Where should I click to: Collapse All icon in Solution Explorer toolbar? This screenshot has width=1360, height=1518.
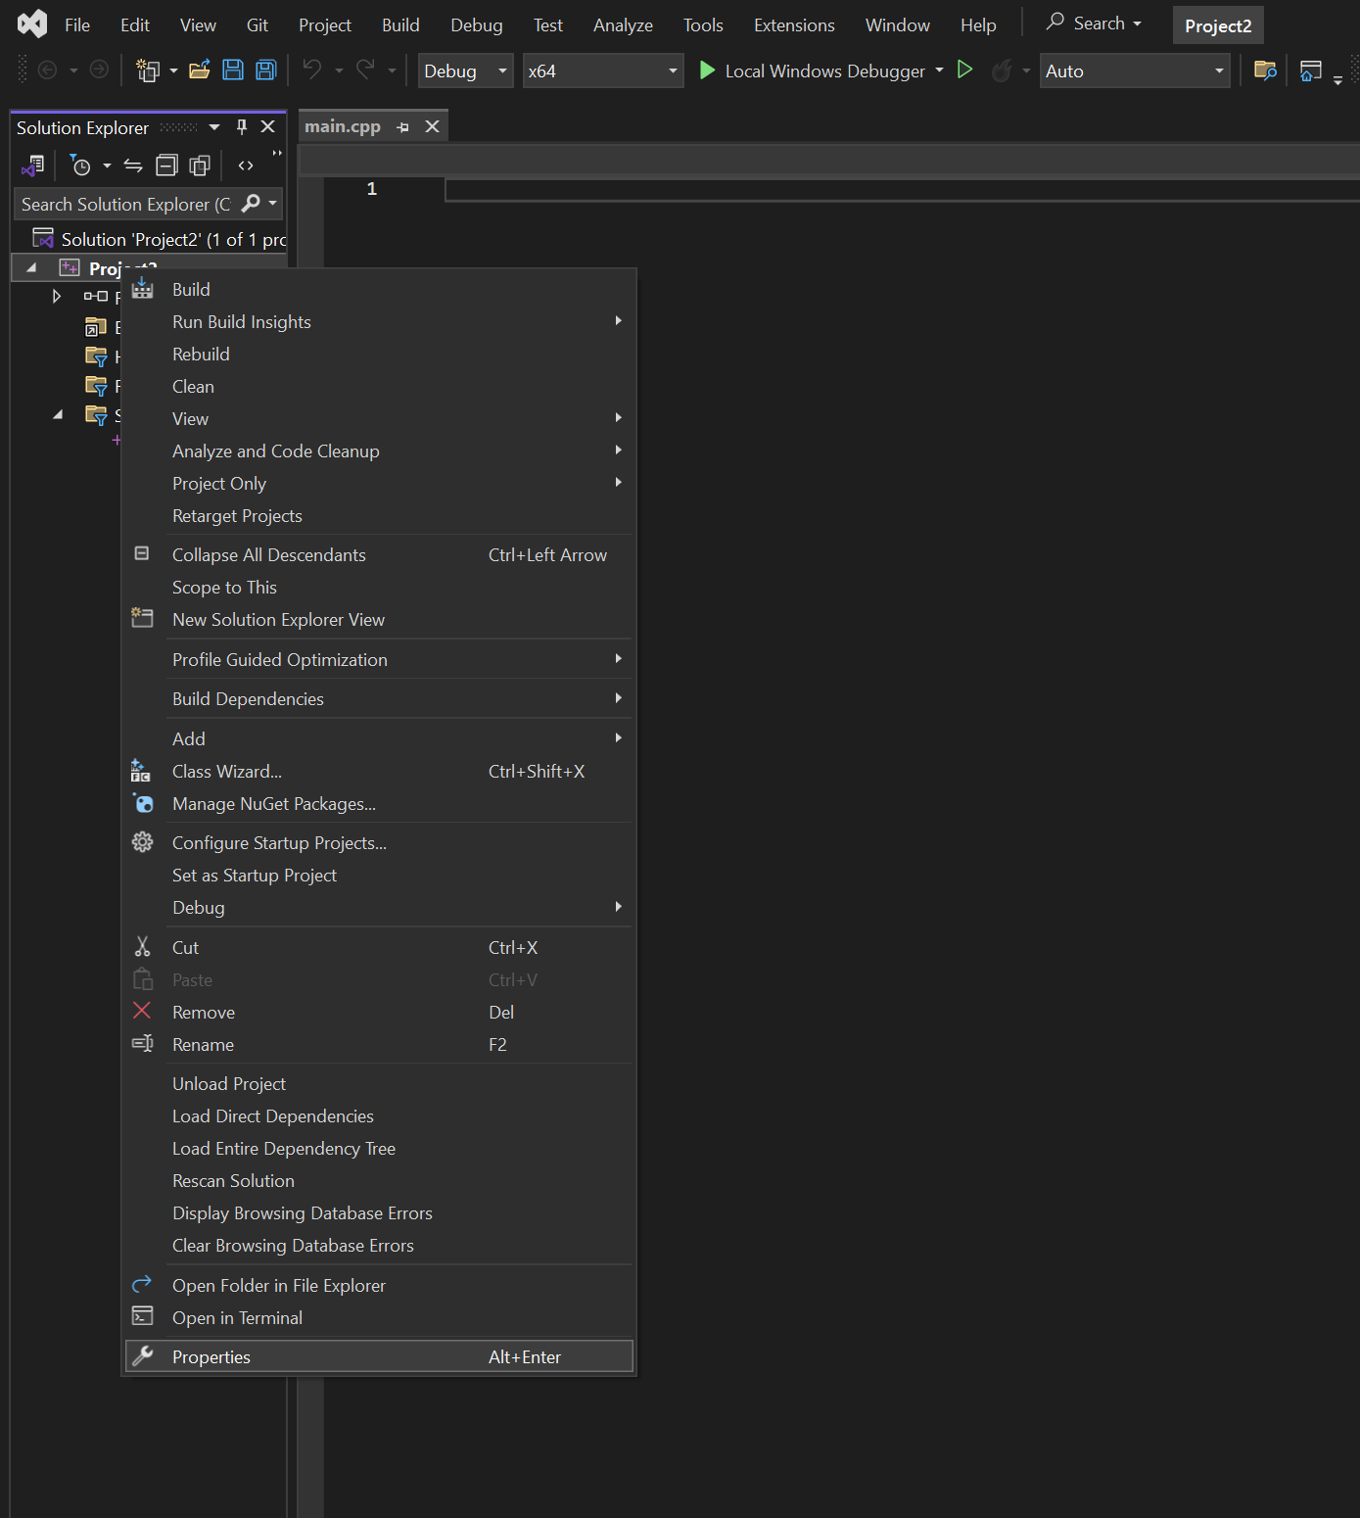167,166
